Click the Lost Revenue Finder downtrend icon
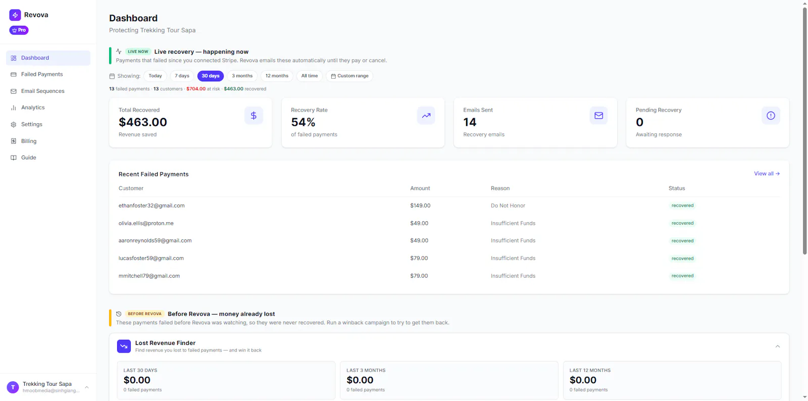The image size is (808, 401). [124, 346]
